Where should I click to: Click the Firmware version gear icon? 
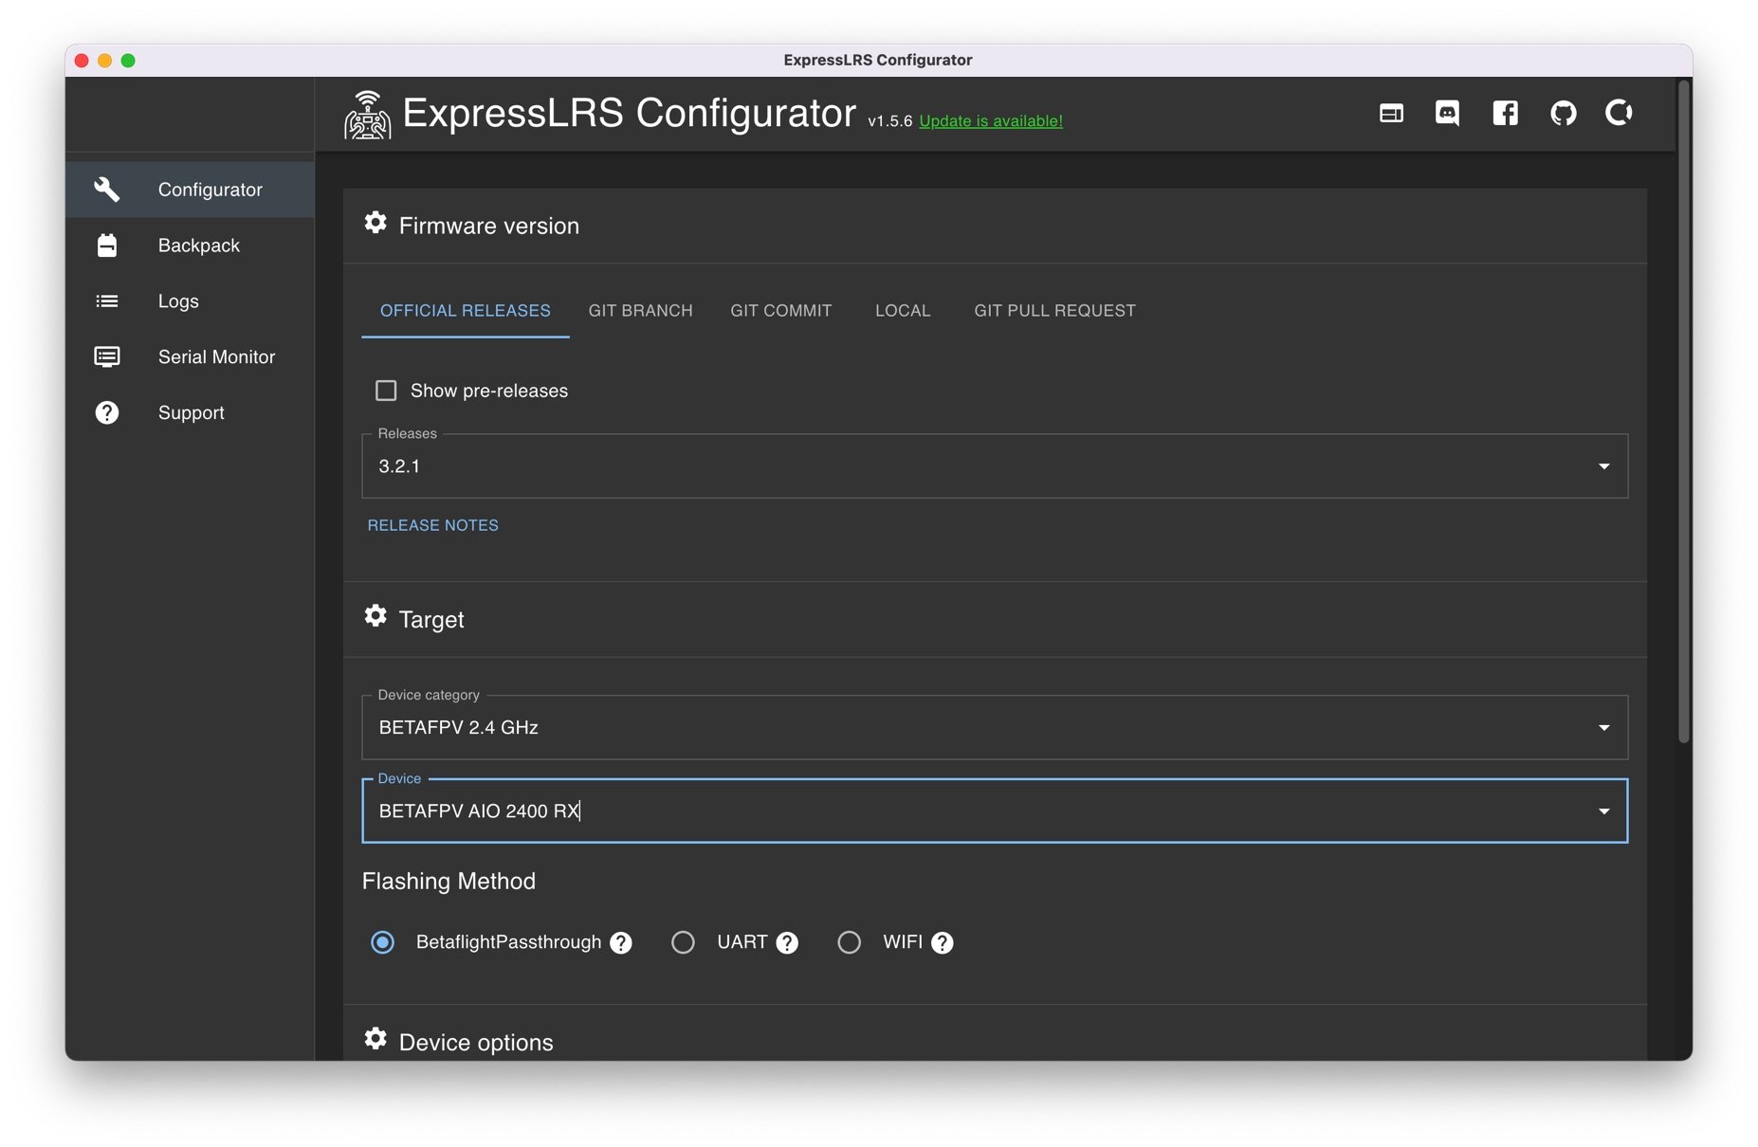pyautogui.click(x=375, y=223)
